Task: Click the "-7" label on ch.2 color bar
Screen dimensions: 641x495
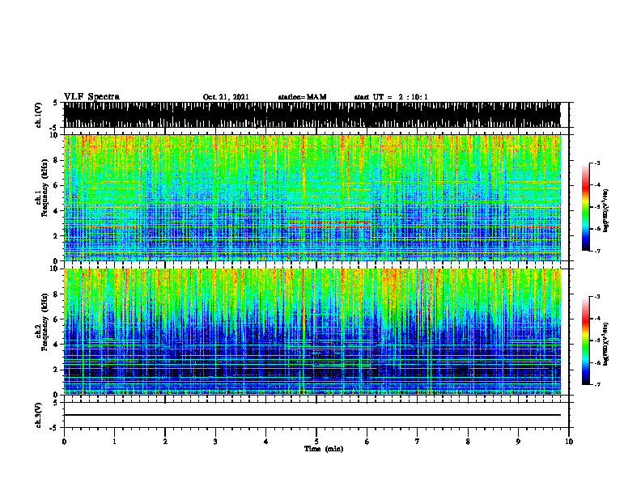Action: [597, 384]
